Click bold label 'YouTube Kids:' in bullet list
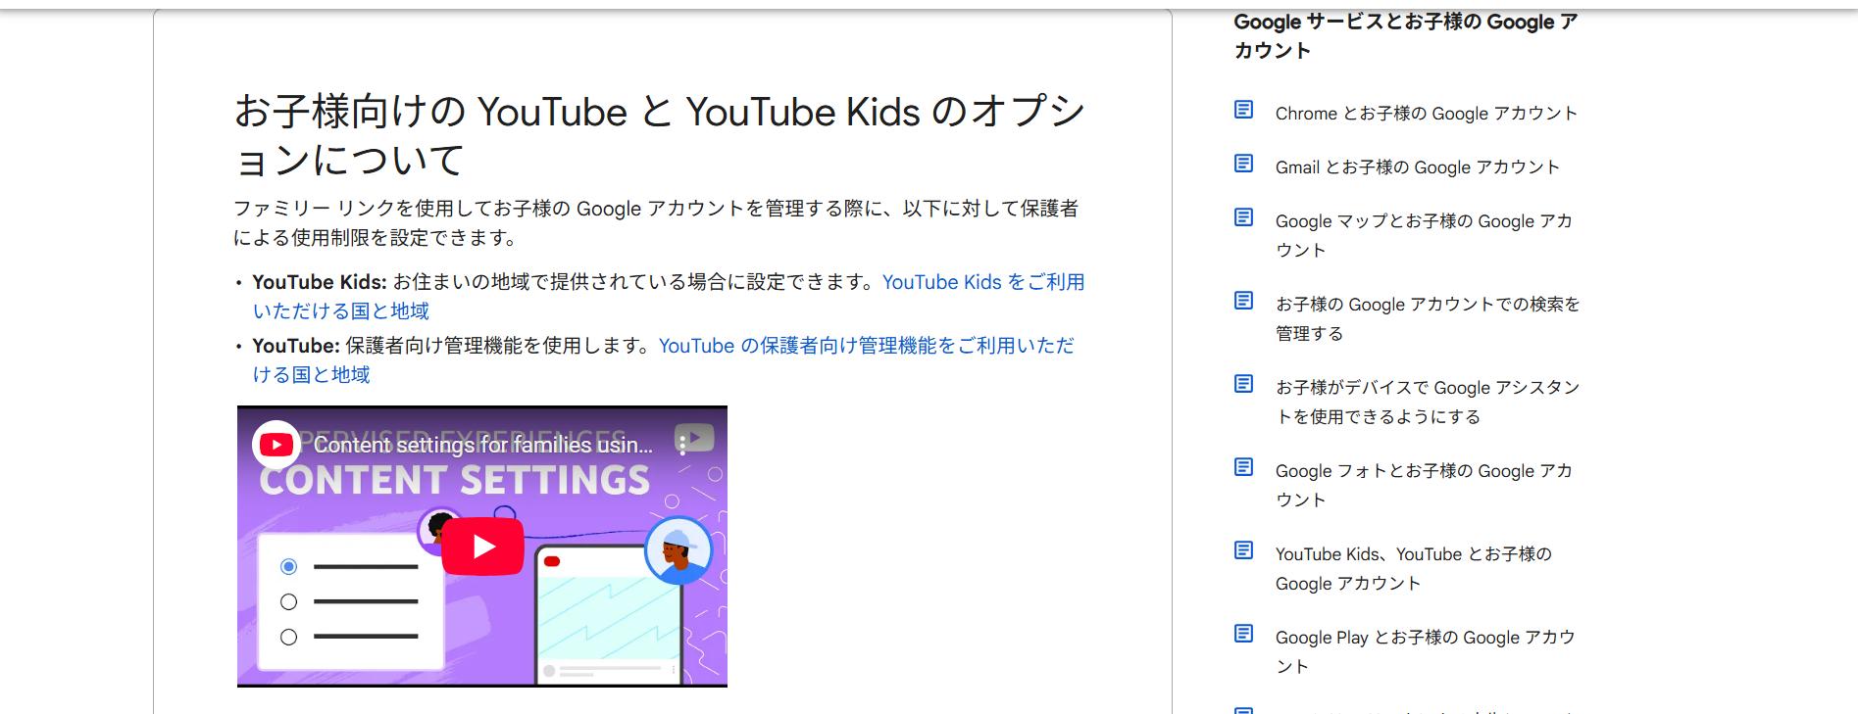 point(320,282)
